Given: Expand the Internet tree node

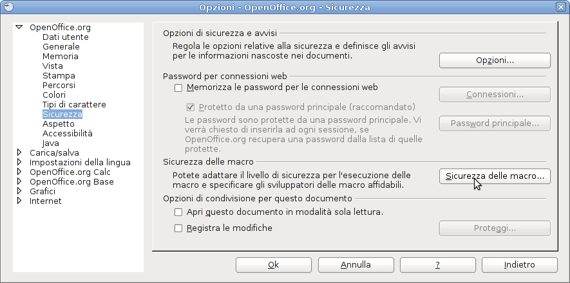Looking at the screenshot, I should click(19, 201).
